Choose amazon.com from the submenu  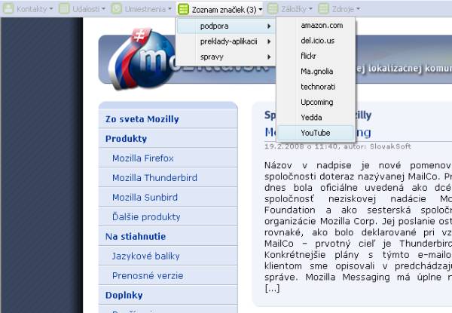[x=316, y=26]
